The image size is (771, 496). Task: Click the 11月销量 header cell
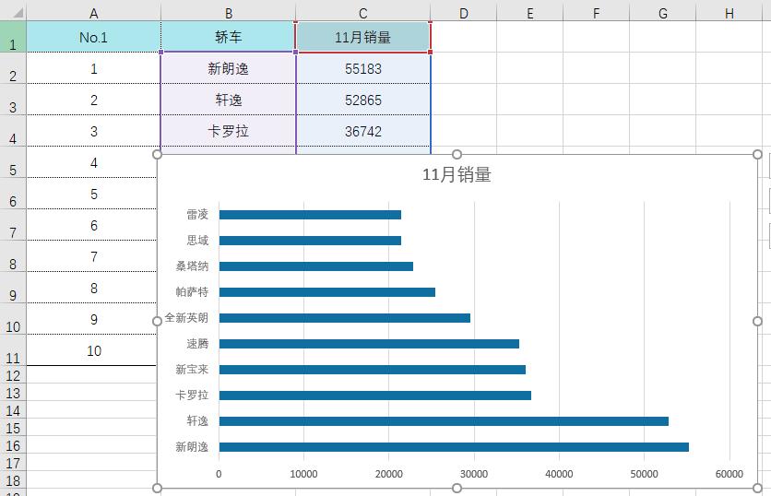[362, 37]
